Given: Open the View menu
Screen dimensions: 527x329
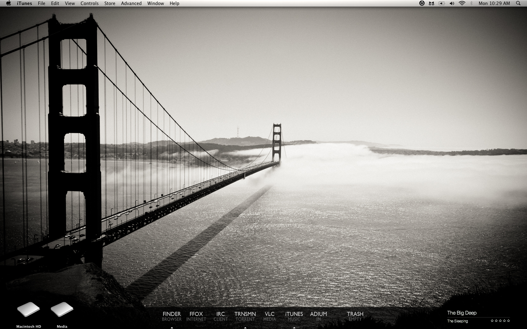Looking at the screenshot, I should (x=70, y=3).
